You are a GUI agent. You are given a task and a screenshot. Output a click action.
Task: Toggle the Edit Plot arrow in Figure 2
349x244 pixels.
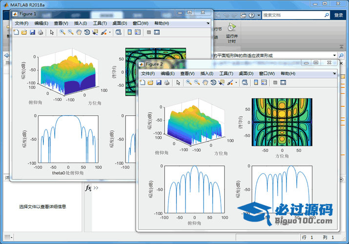[178, 82]
